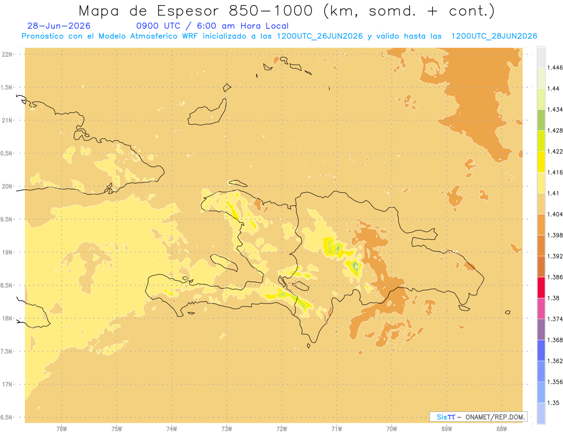Click the longitude label '73W'
This screenshot has width=563, height=435.
coord(227,428)
